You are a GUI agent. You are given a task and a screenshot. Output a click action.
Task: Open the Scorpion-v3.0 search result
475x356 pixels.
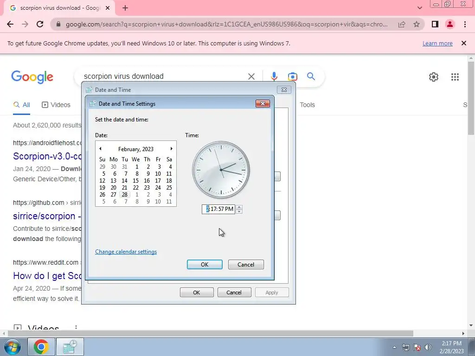point(47,156)
